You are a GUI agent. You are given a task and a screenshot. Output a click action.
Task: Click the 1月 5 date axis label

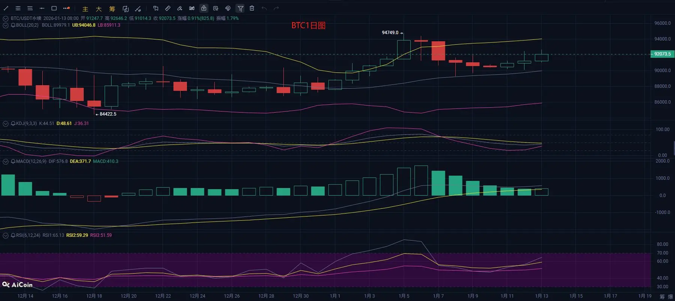click(404, 296)
